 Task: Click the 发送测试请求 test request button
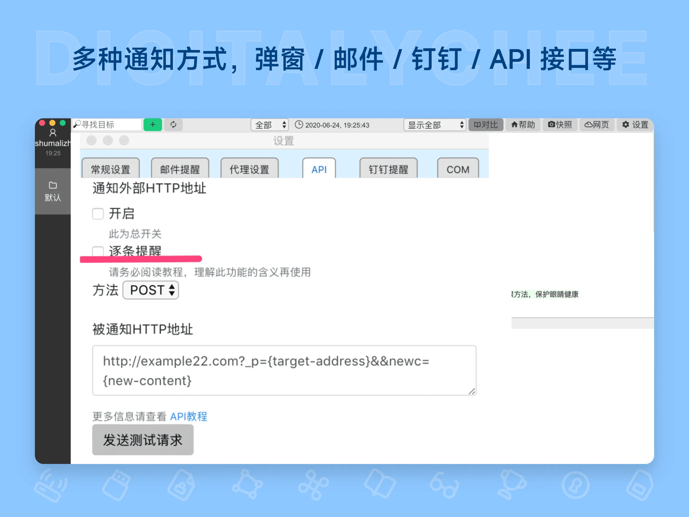[143, 440]
